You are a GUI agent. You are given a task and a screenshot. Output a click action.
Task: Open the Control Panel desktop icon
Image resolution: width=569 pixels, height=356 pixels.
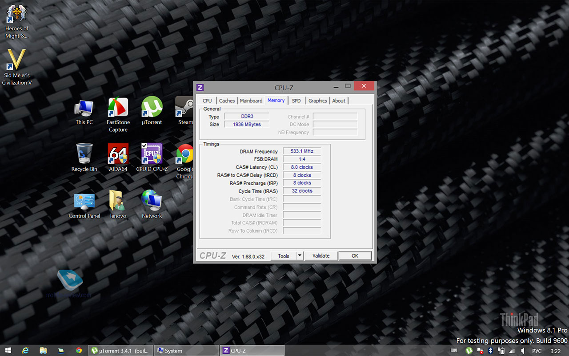click(84, 205)
